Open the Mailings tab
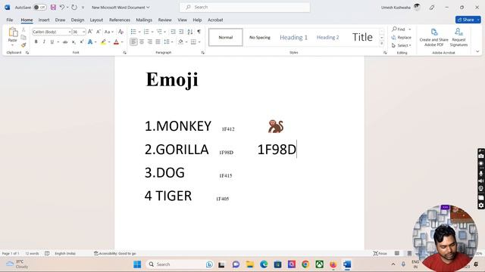This screenshot has height=272, width=485. coord(144,20)
